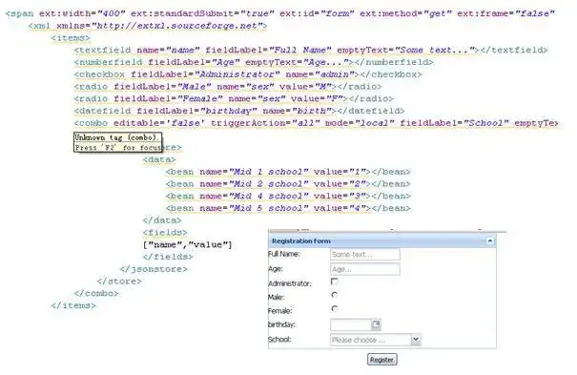
Task: Click the xmlns sourceforge URL value
Action: pos(179,26)
